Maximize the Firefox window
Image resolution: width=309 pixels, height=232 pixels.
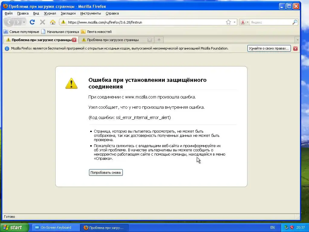(289, 6)
